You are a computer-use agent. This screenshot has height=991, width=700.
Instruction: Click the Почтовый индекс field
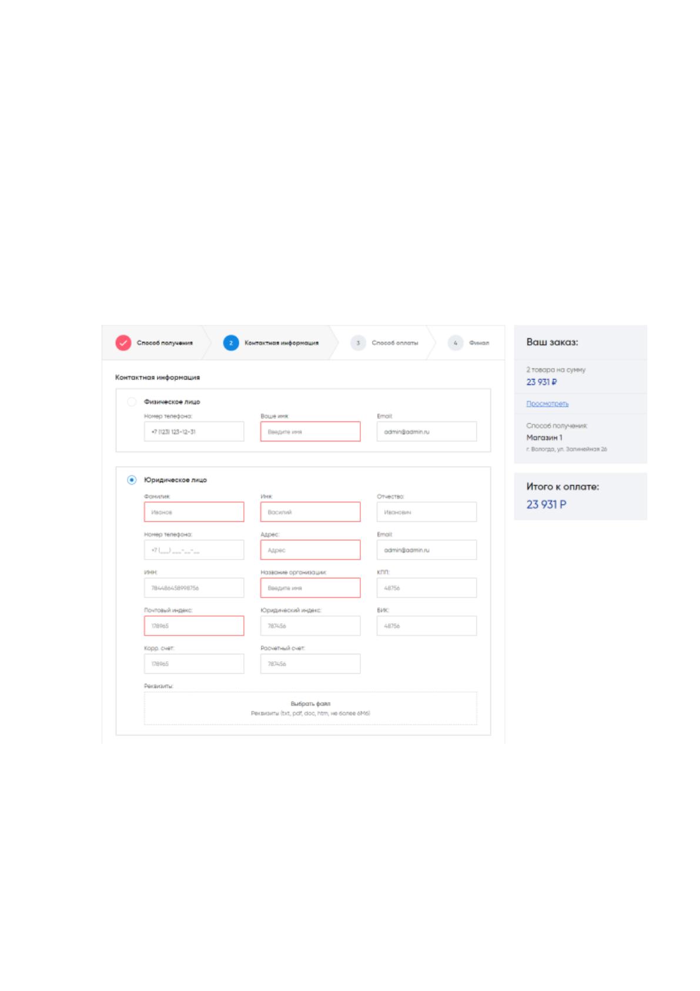[194, 626]
